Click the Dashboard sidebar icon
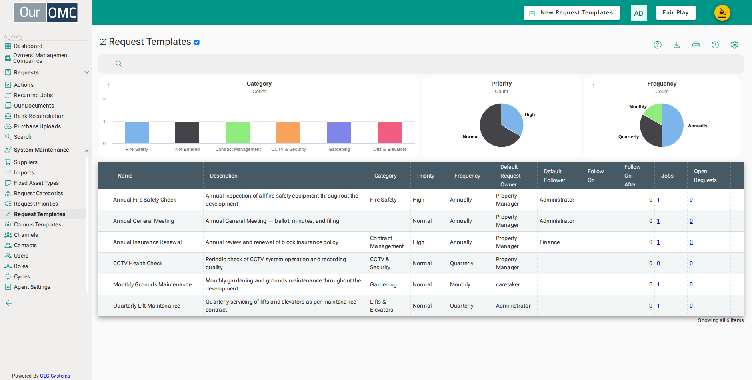This screenshot has height=380, width=752. coord(8,46)
